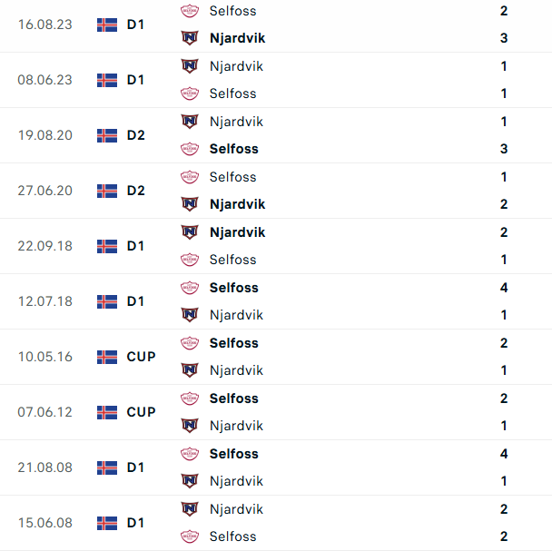Click Selfoss score 4 in 12.07.18 match
This screenshot has height=551, width=552.
504,288
